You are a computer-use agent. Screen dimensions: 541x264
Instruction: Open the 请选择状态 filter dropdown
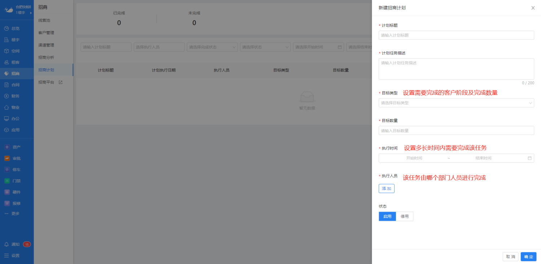(265, 47)
